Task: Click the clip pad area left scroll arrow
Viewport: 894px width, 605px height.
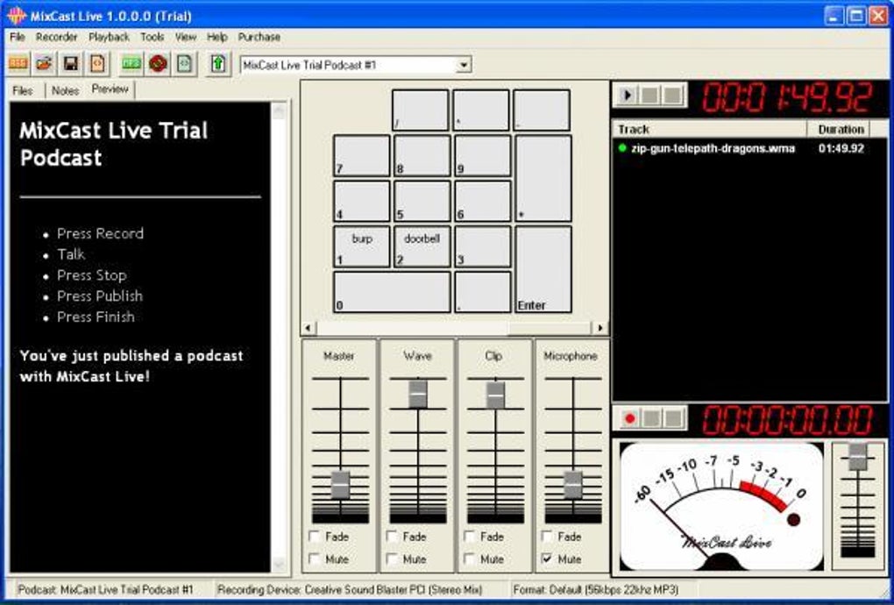Action: click(x=308, y=328)
